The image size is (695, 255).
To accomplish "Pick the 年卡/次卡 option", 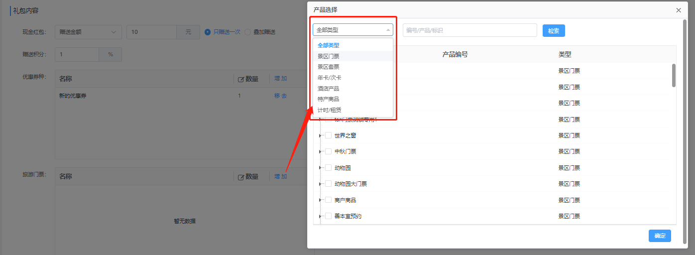I will (330, 78).
